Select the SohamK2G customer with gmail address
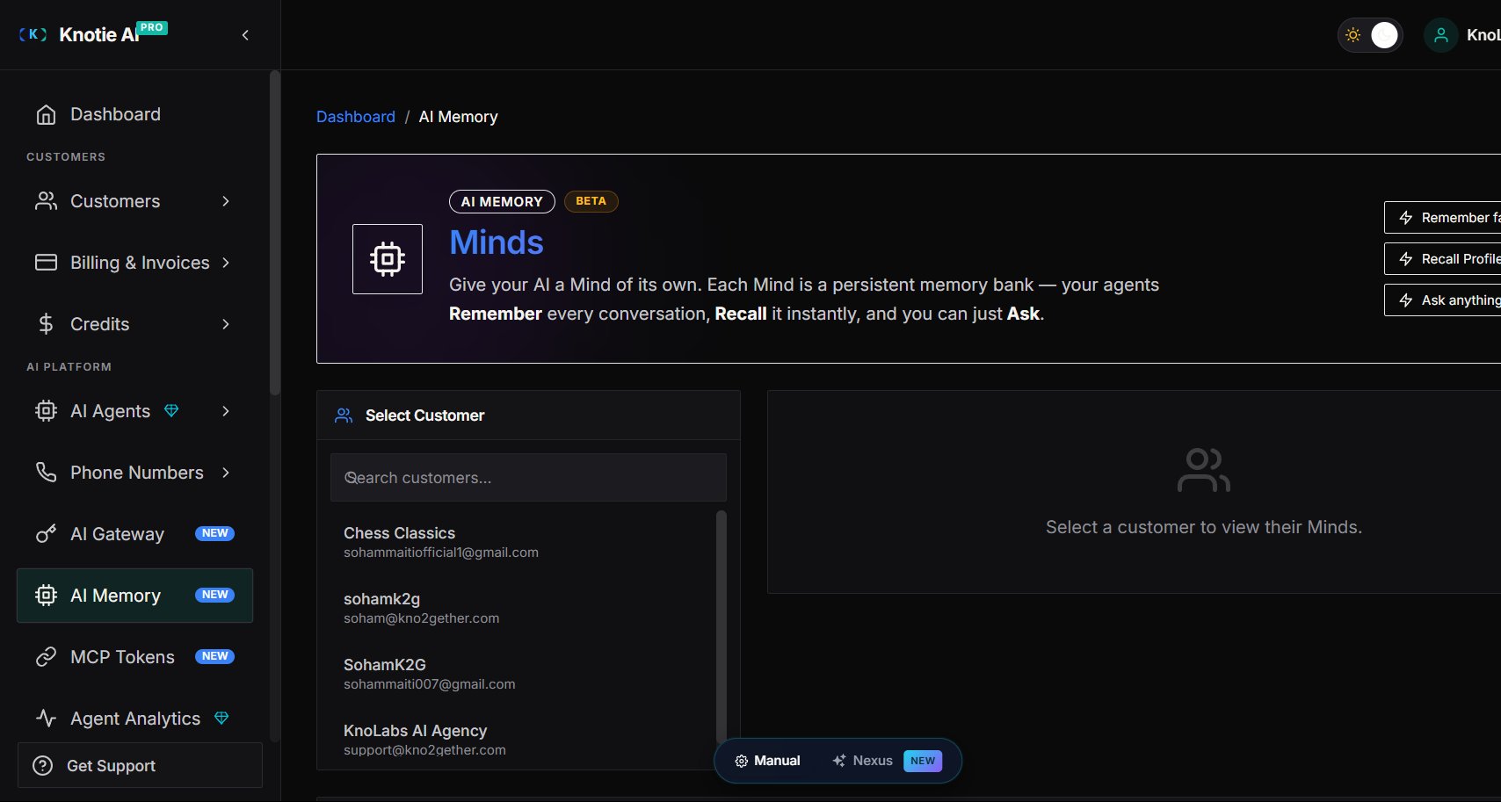 tap(524, 674)
